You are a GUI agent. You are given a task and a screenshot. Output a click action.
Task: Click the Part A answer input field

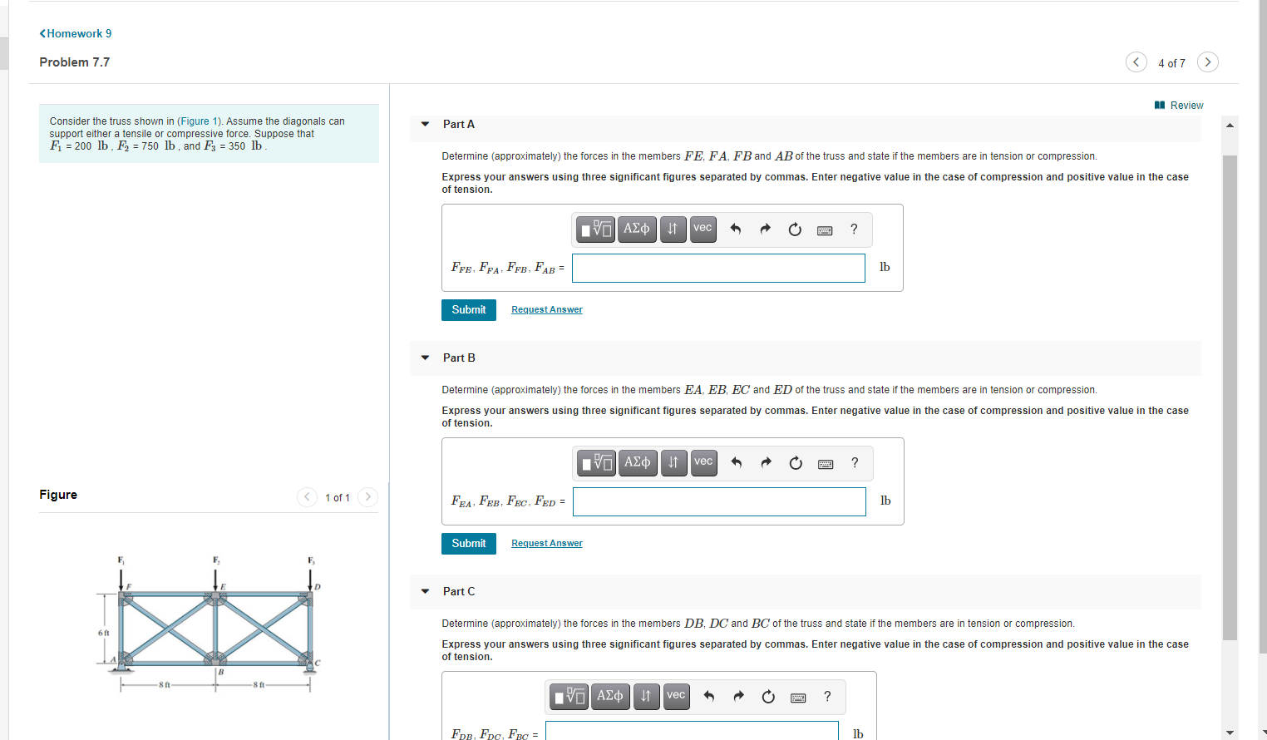point(718,268)
